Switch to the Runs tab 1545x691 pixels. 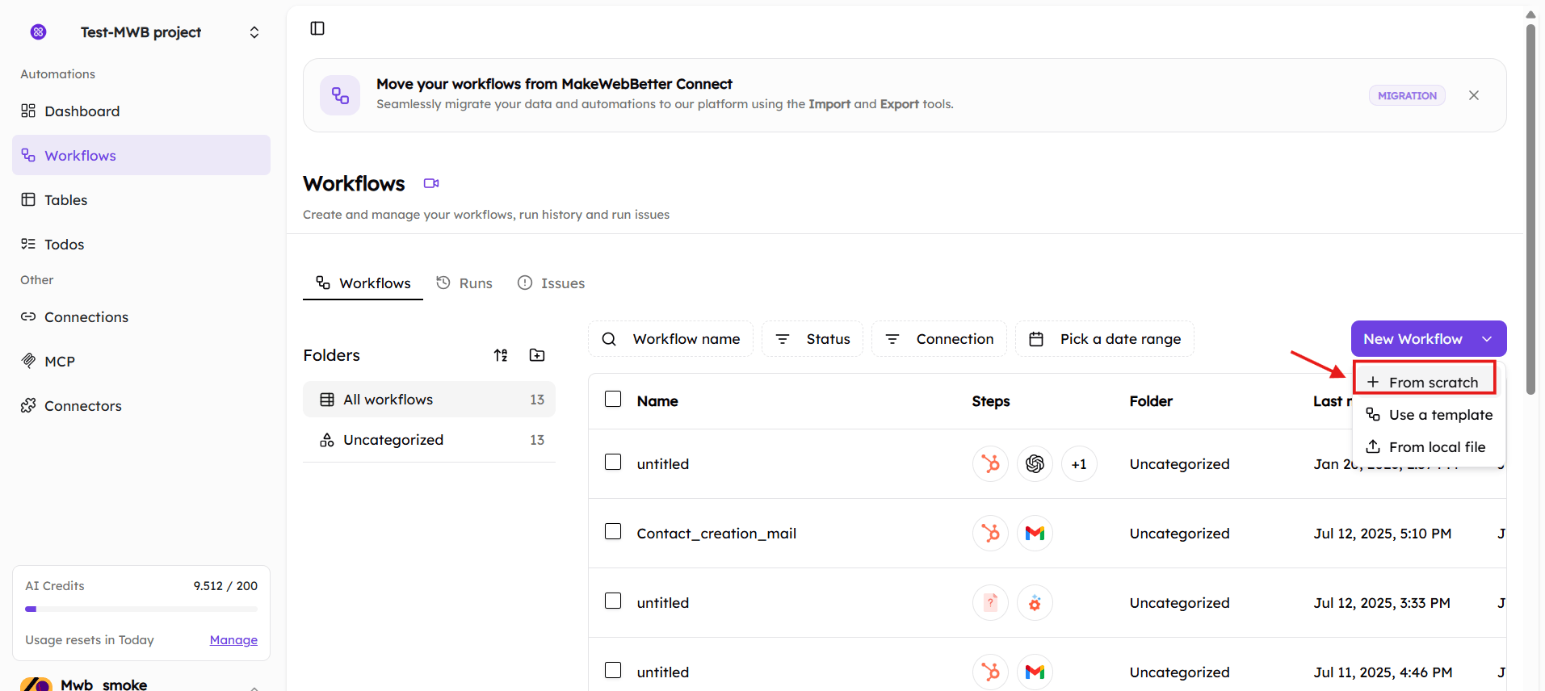(464, 283)
